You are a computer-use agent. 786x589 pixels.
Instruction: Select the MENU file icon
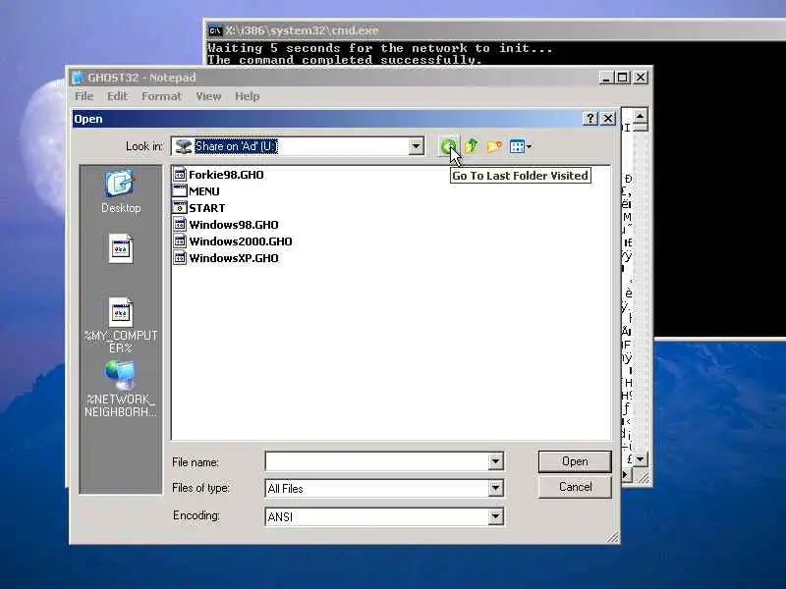[x=180, y=190]
